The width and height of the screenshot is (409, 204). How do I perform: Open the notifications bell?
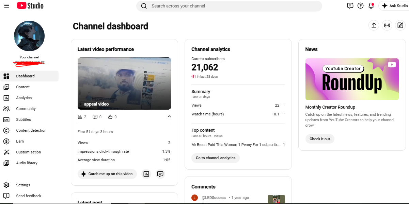(x=371, y=6)
